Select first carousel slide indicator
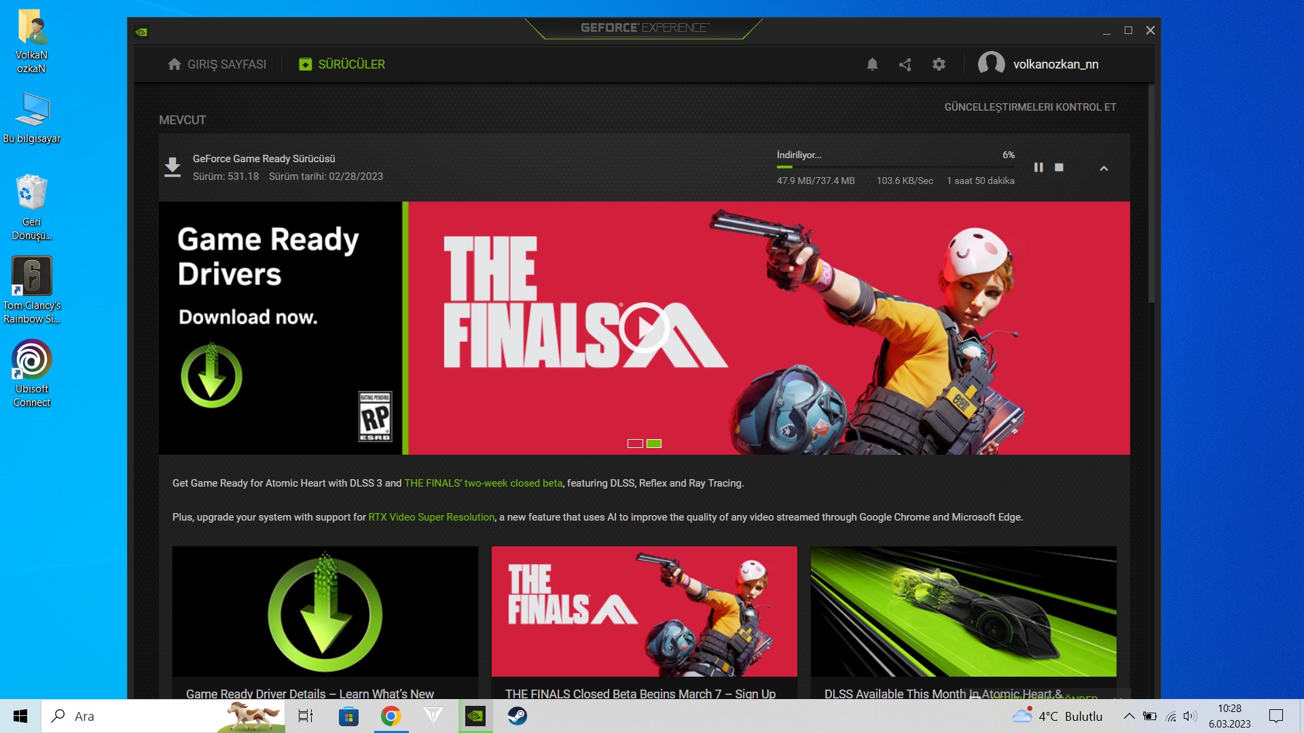1304x733 pixels. click(x=635, y=444)
